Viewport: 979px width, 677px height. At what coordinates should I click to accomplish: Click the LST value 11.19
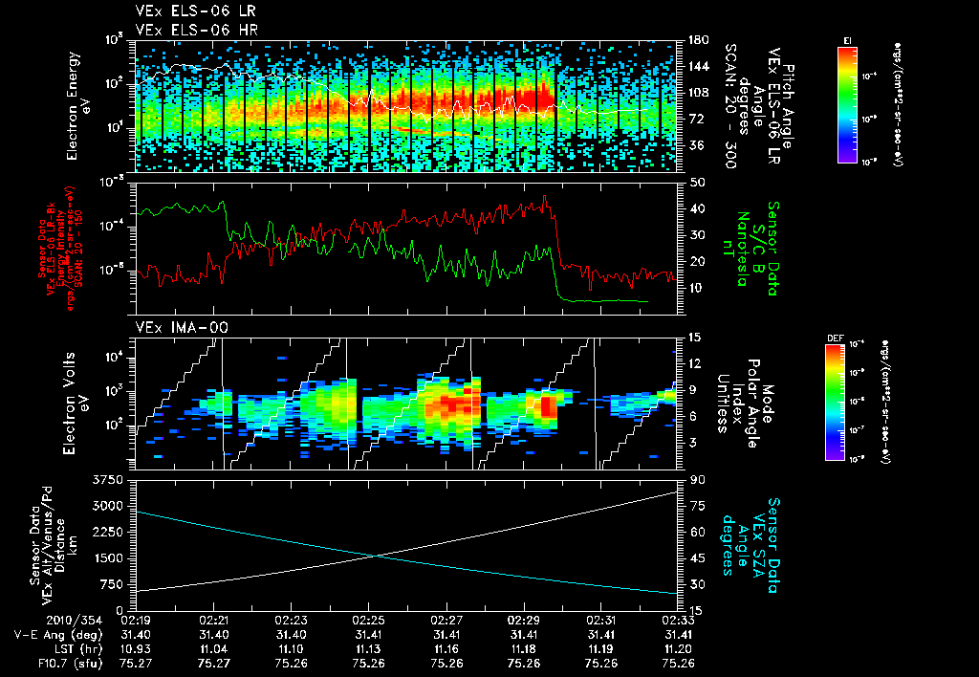point(600,649)
